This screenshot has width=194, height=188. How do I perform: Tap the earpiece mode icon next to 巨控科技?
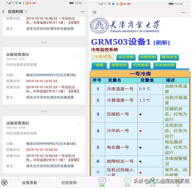click(26, 12)
